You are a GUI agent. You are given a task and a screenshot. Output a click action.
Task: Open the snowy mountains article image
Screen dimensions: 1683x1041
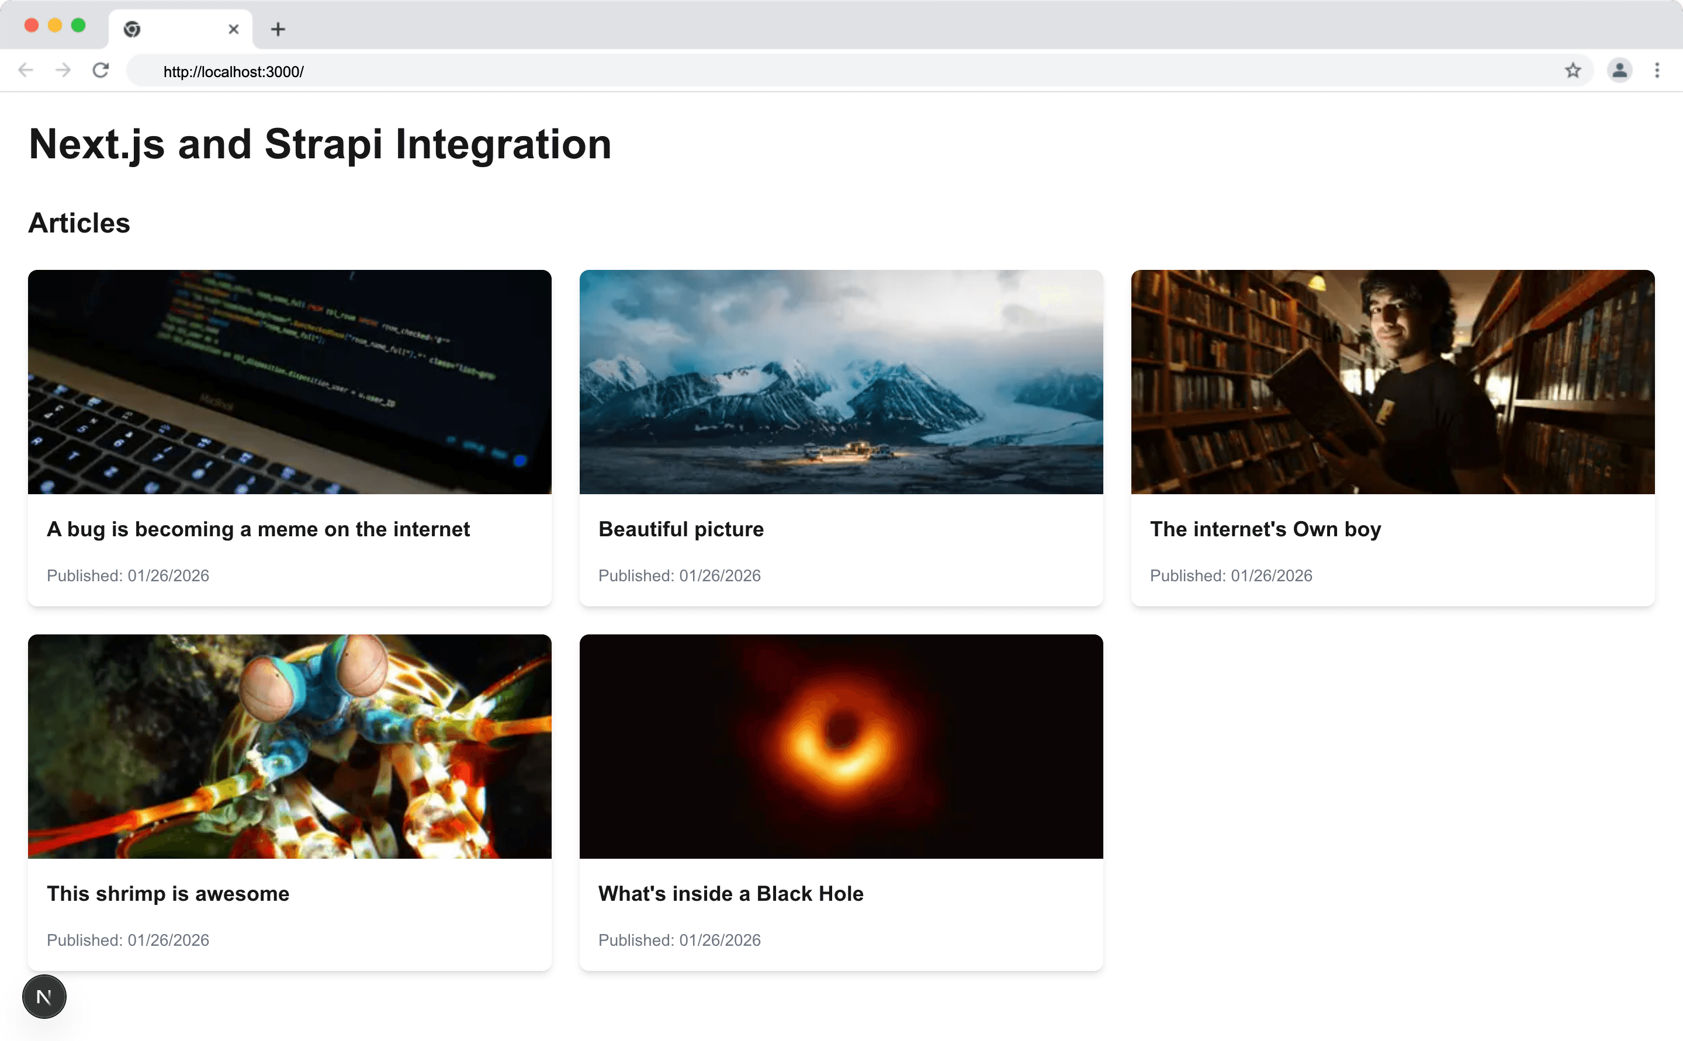[x=841, y=381]
